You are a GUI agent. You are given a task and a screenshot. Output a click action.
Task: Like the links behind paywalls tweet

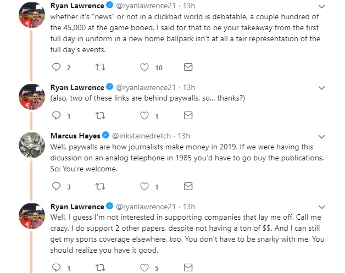coord(144,116)
